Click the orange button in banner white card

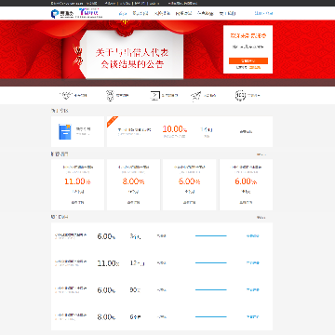pyautogui.click(x=248, y=60)
